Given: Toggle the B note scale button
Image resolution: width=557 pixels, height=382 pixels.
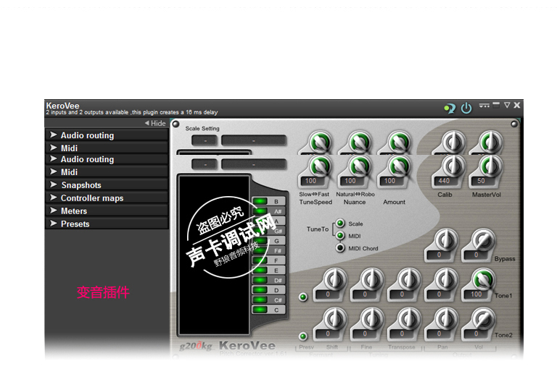Looking at the screenshot, I should [268, 201].
